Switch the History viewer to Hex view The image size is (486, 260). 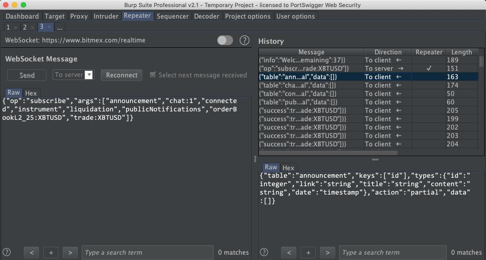tap(288, 168)
